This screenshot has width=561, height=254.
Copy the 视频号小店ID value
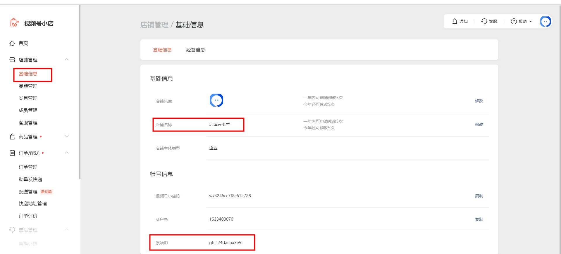(x=479, y=196)
